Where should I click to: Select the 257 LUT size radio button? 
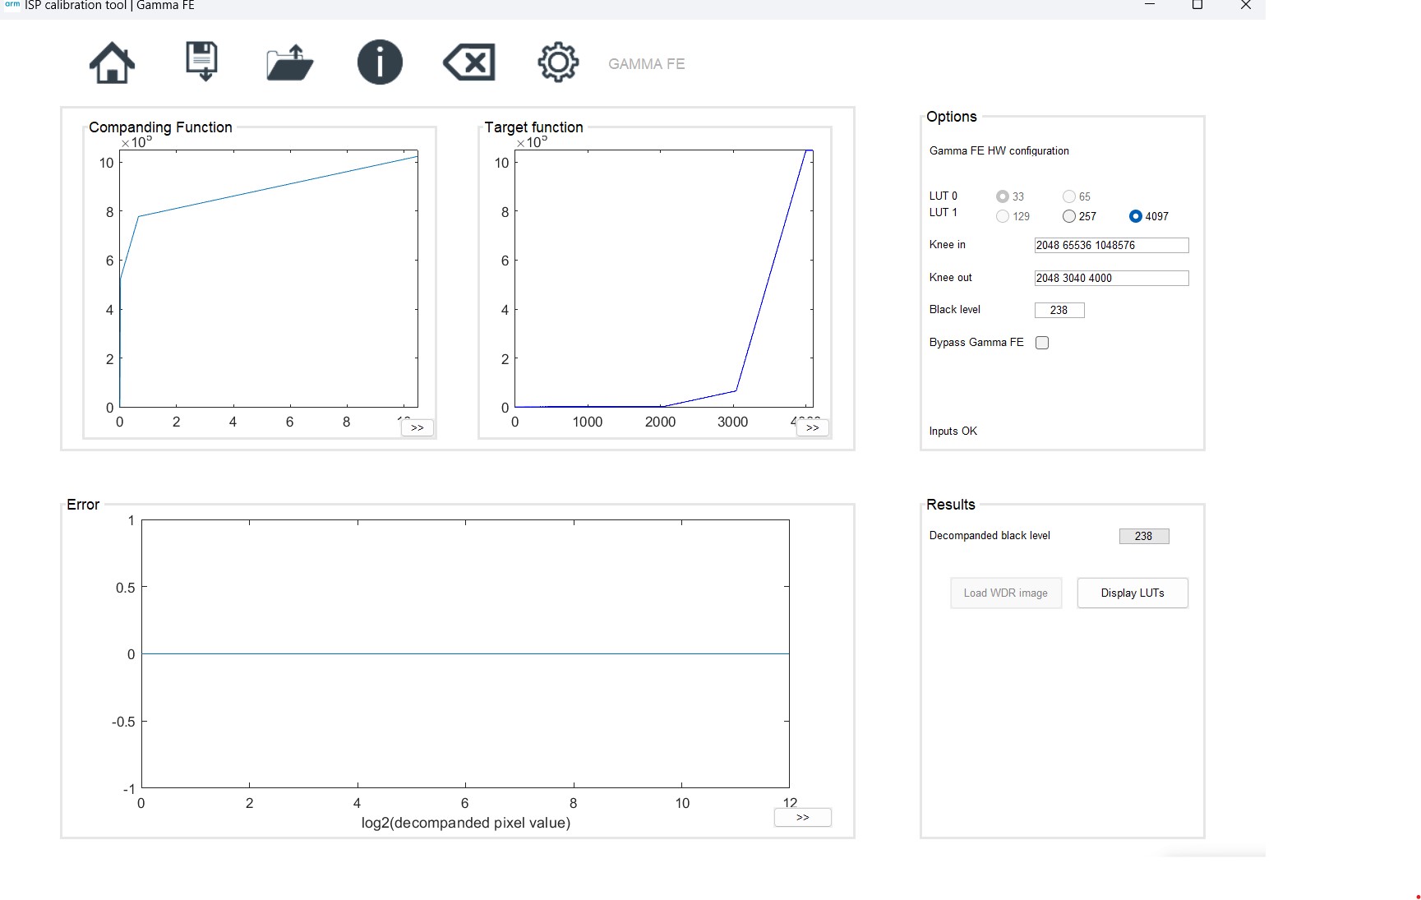[x=1069, y=216]
